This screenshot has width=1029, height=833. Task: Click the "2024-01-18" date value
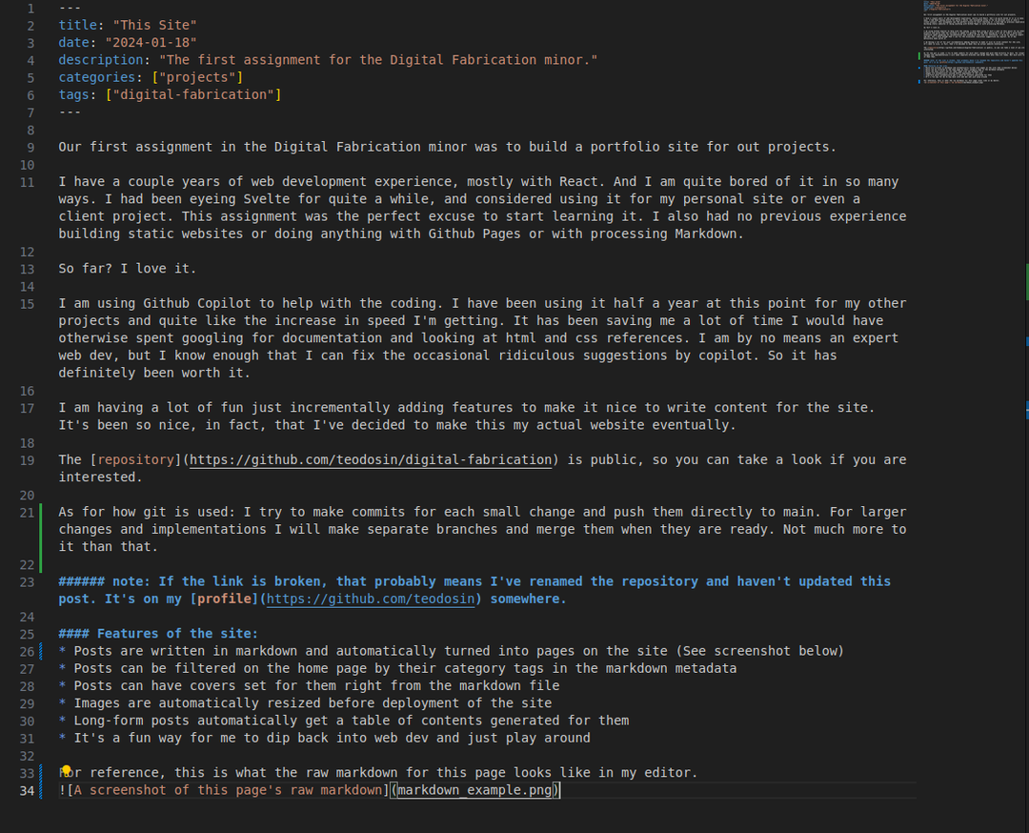151,43
